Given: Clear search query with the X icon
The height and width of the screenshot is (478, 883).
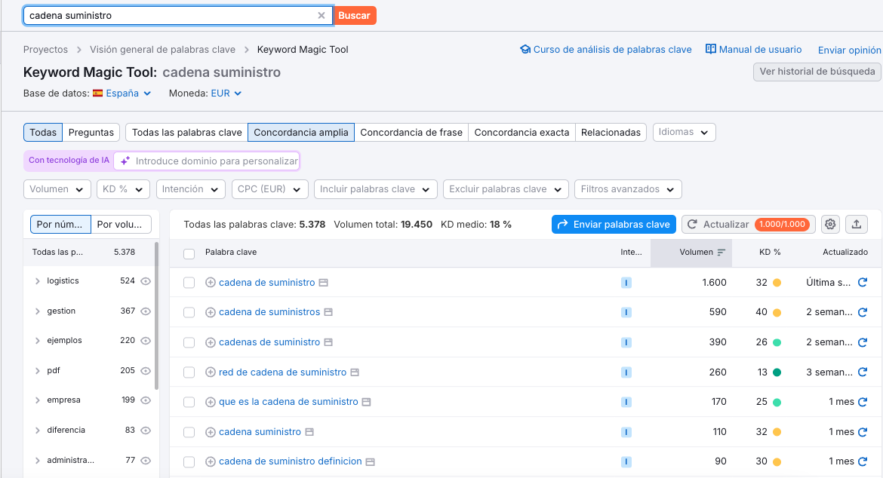Looking at the screenshot, I should pyautogui.click(x=321, y=15).
